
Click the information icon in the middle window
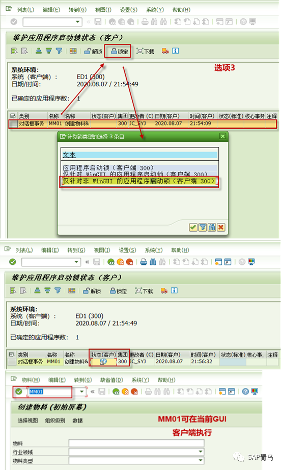pyautogui.click(x=175, y=290)
